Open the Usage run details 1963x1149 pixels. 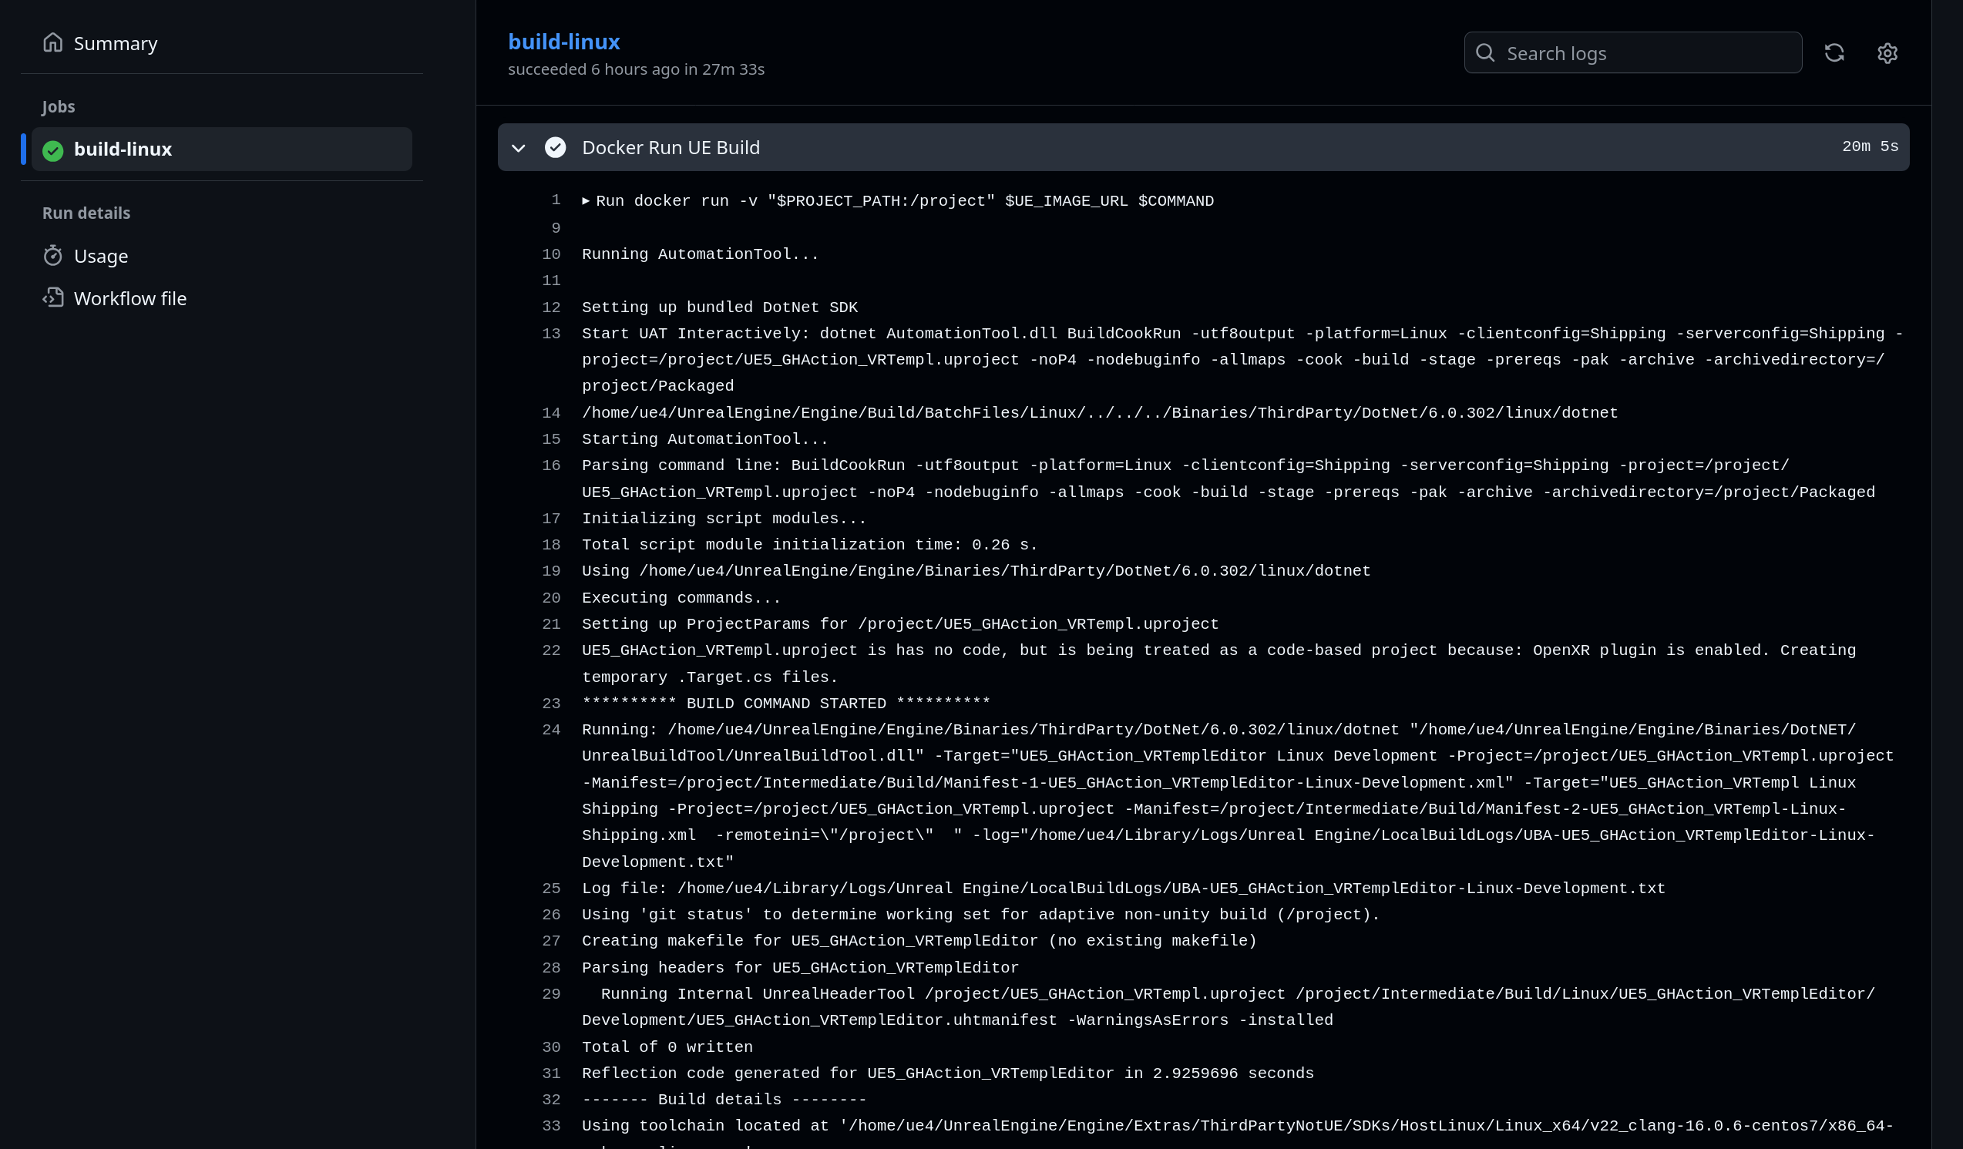pyautogui.click(x=100, y=257)
